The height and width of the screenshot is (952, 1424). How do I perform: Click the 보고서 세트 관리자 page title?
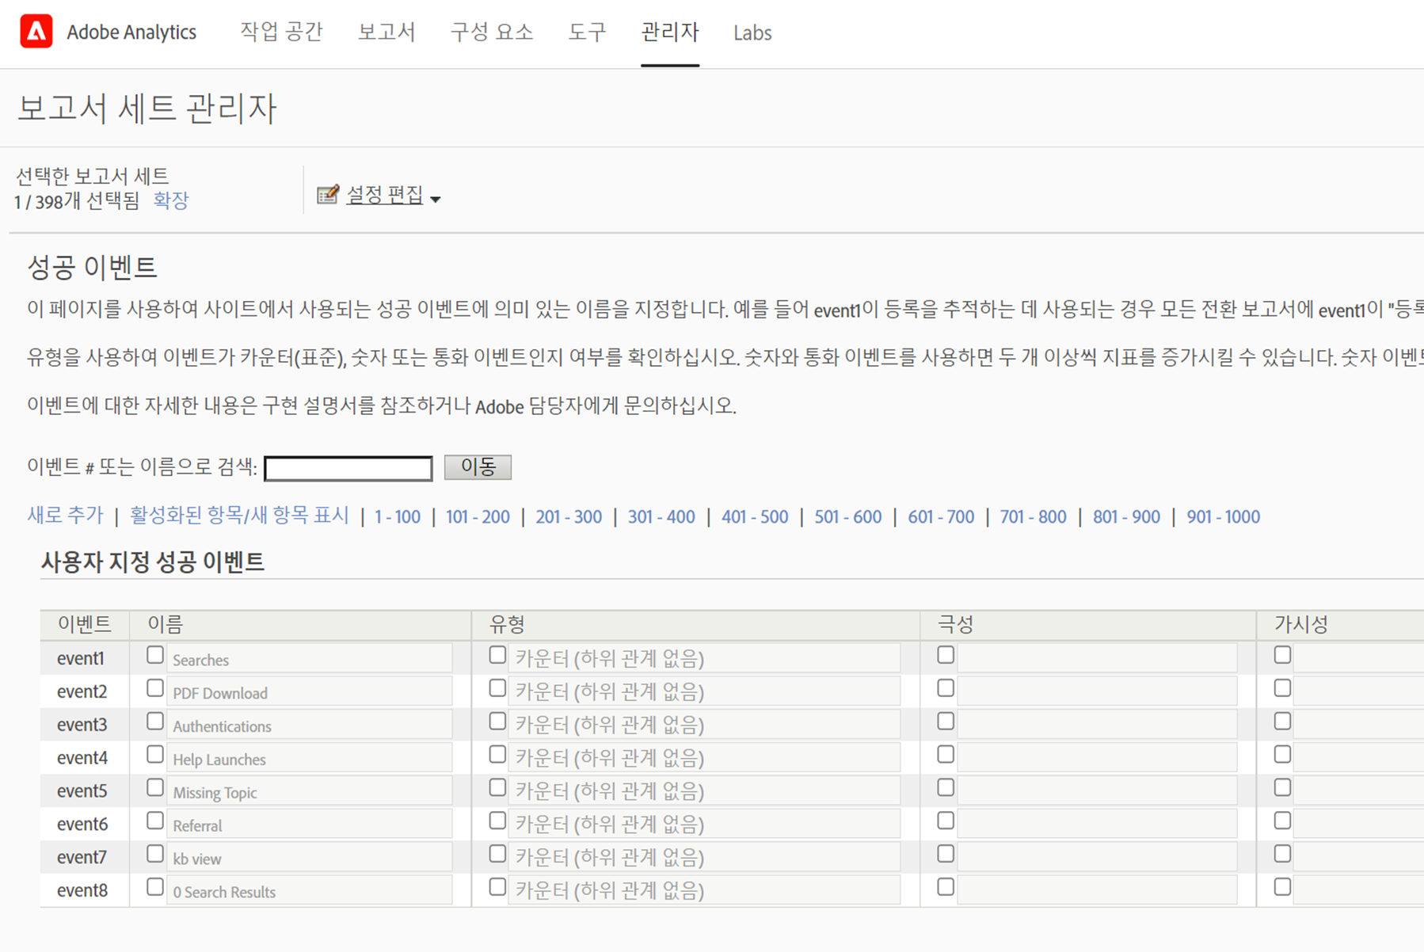147,109
